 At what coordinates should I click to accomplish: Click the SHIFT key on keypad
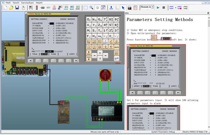coord(106,42)
